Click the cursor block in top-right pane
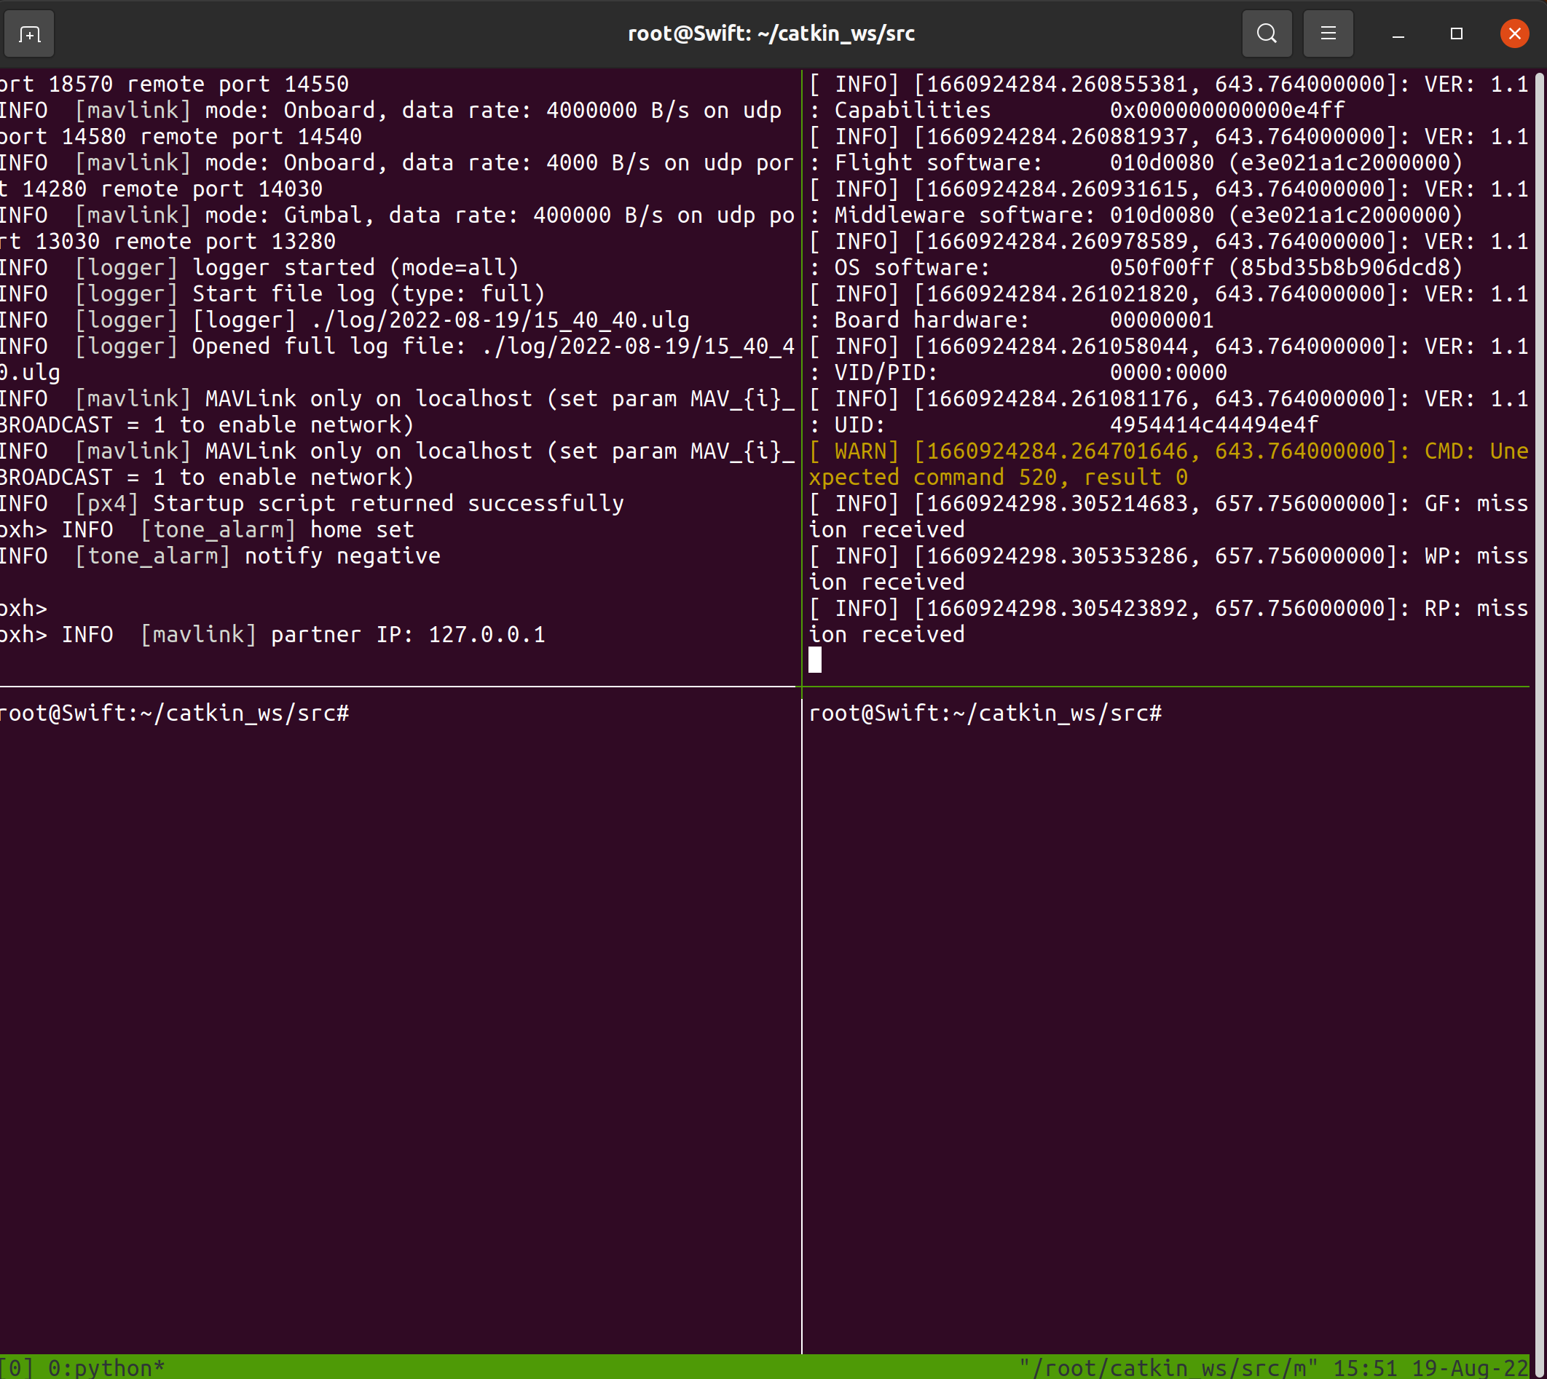 [815, 660]
